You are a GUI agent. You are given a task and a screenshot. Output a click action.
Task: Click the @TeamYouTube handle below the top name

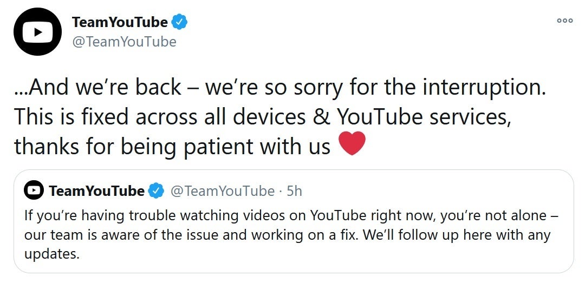click(x=124, y=41)
